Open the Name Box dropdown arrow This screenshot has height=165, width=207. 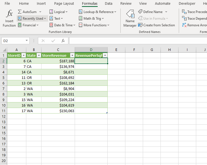click(x=27, y=40)
